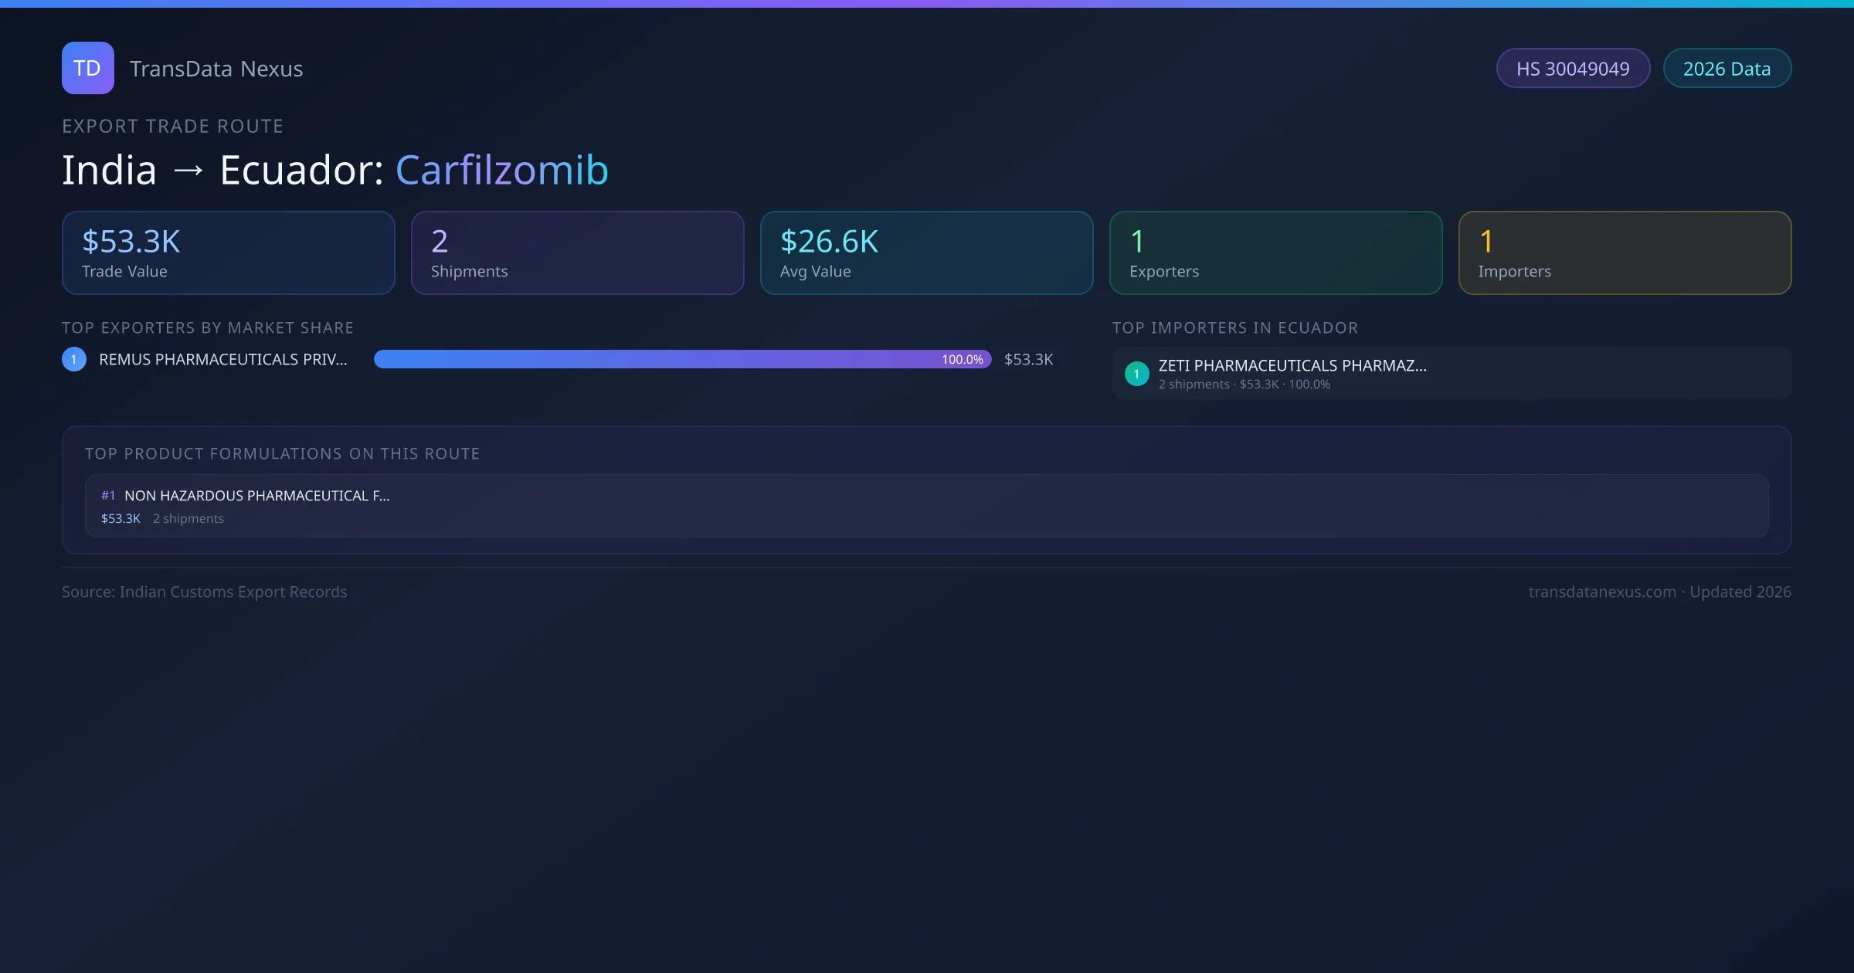The width and height of the screenshot is (1854, 973).
Task: Click the transdatanexus.com footer link
Action: (x=1602, y=592)
